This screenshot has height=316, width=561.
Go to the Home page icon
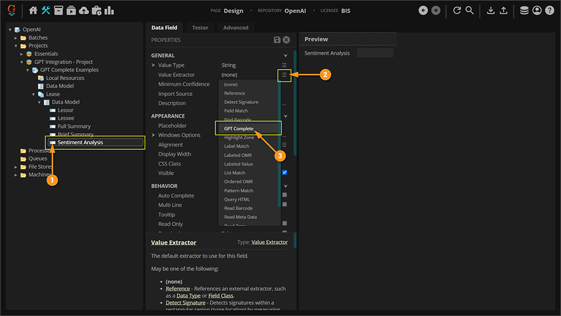click(x=33, y=10)
